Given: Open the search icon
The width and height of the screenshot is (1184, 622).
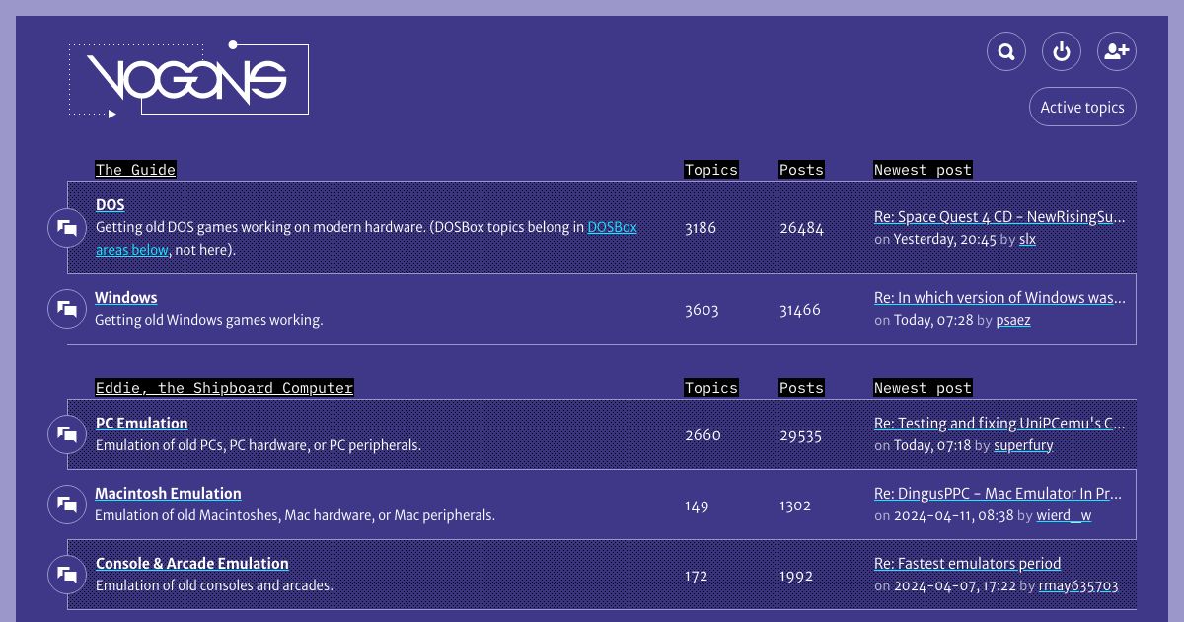Looking at the screenshot, I should point(1006,51).
